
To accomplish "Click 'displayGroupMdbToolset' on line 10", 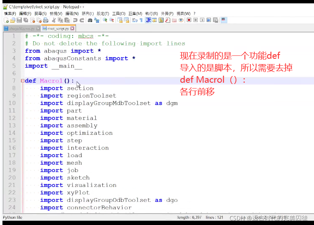I will [109, 103].
